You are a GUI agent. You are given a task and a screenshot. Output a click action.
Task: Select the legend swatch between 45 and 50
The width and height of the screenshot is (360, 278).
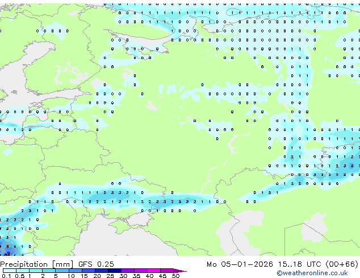point(167,271)
